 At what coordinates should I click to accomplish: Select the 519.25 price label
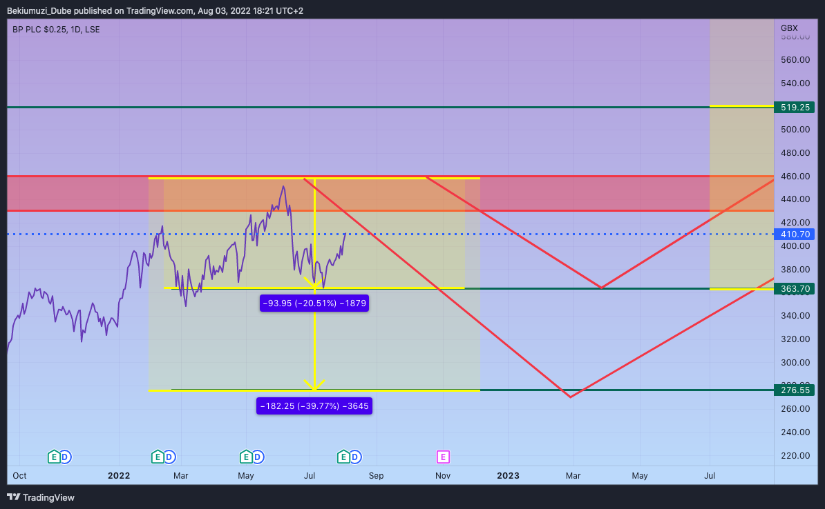[x=795, y=107]
